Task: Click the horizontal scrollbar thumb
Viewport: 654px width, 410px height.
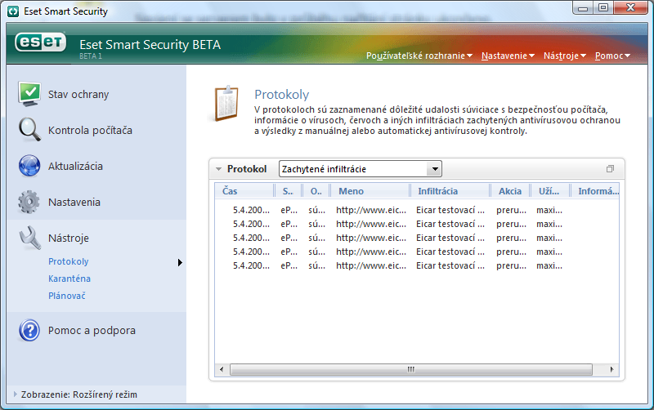Action: click(411, 370)
